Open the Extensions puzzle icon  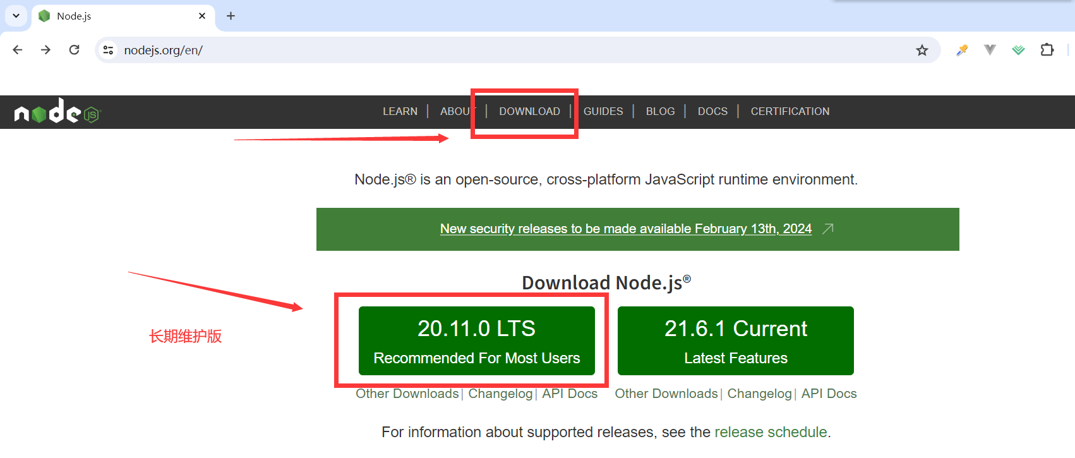coord(1047,50)
